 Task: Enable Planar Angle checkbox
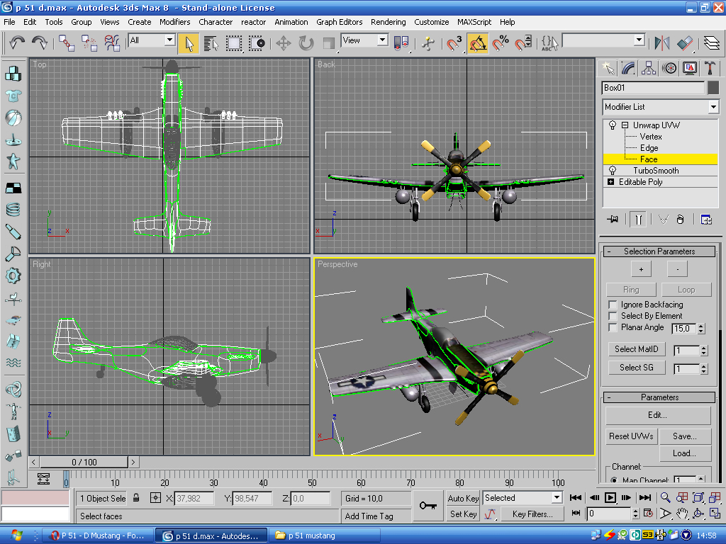click(613, 327)
